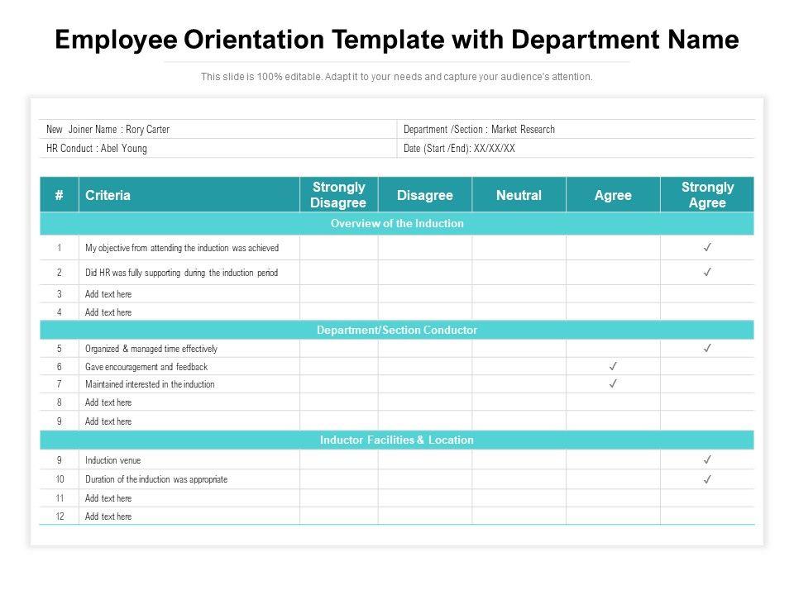Viewport: 794px width, 595px height.
Task: Click the New Joiner Name Rory Carter field
Action: point(108,130)
